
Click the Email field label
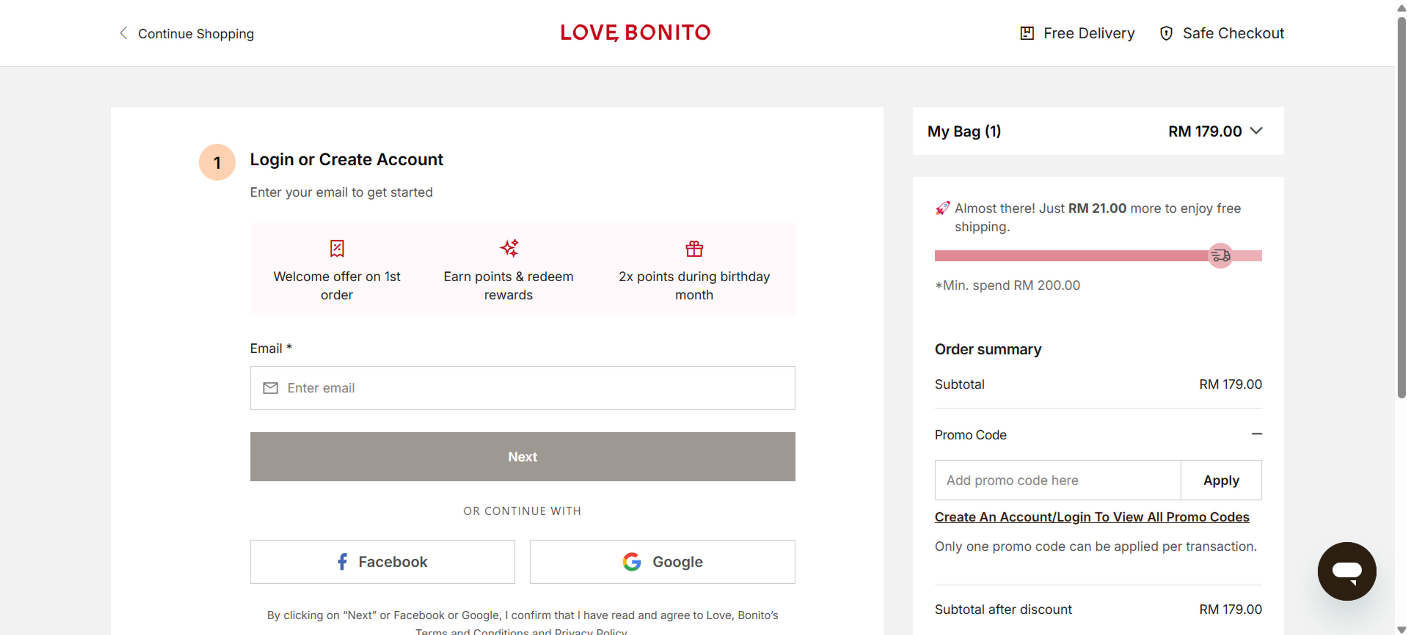point(270,348)
